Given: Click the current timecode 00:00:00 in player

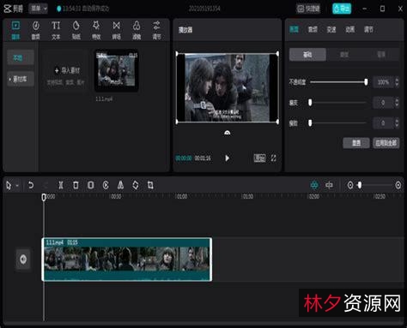Looking at the screenshot, I should [184, 158].
